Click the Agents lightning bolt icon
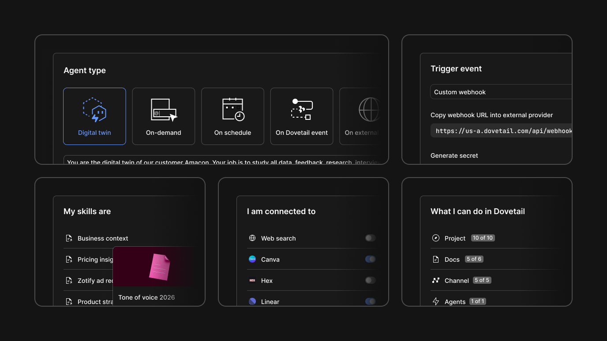 (436, 301)
